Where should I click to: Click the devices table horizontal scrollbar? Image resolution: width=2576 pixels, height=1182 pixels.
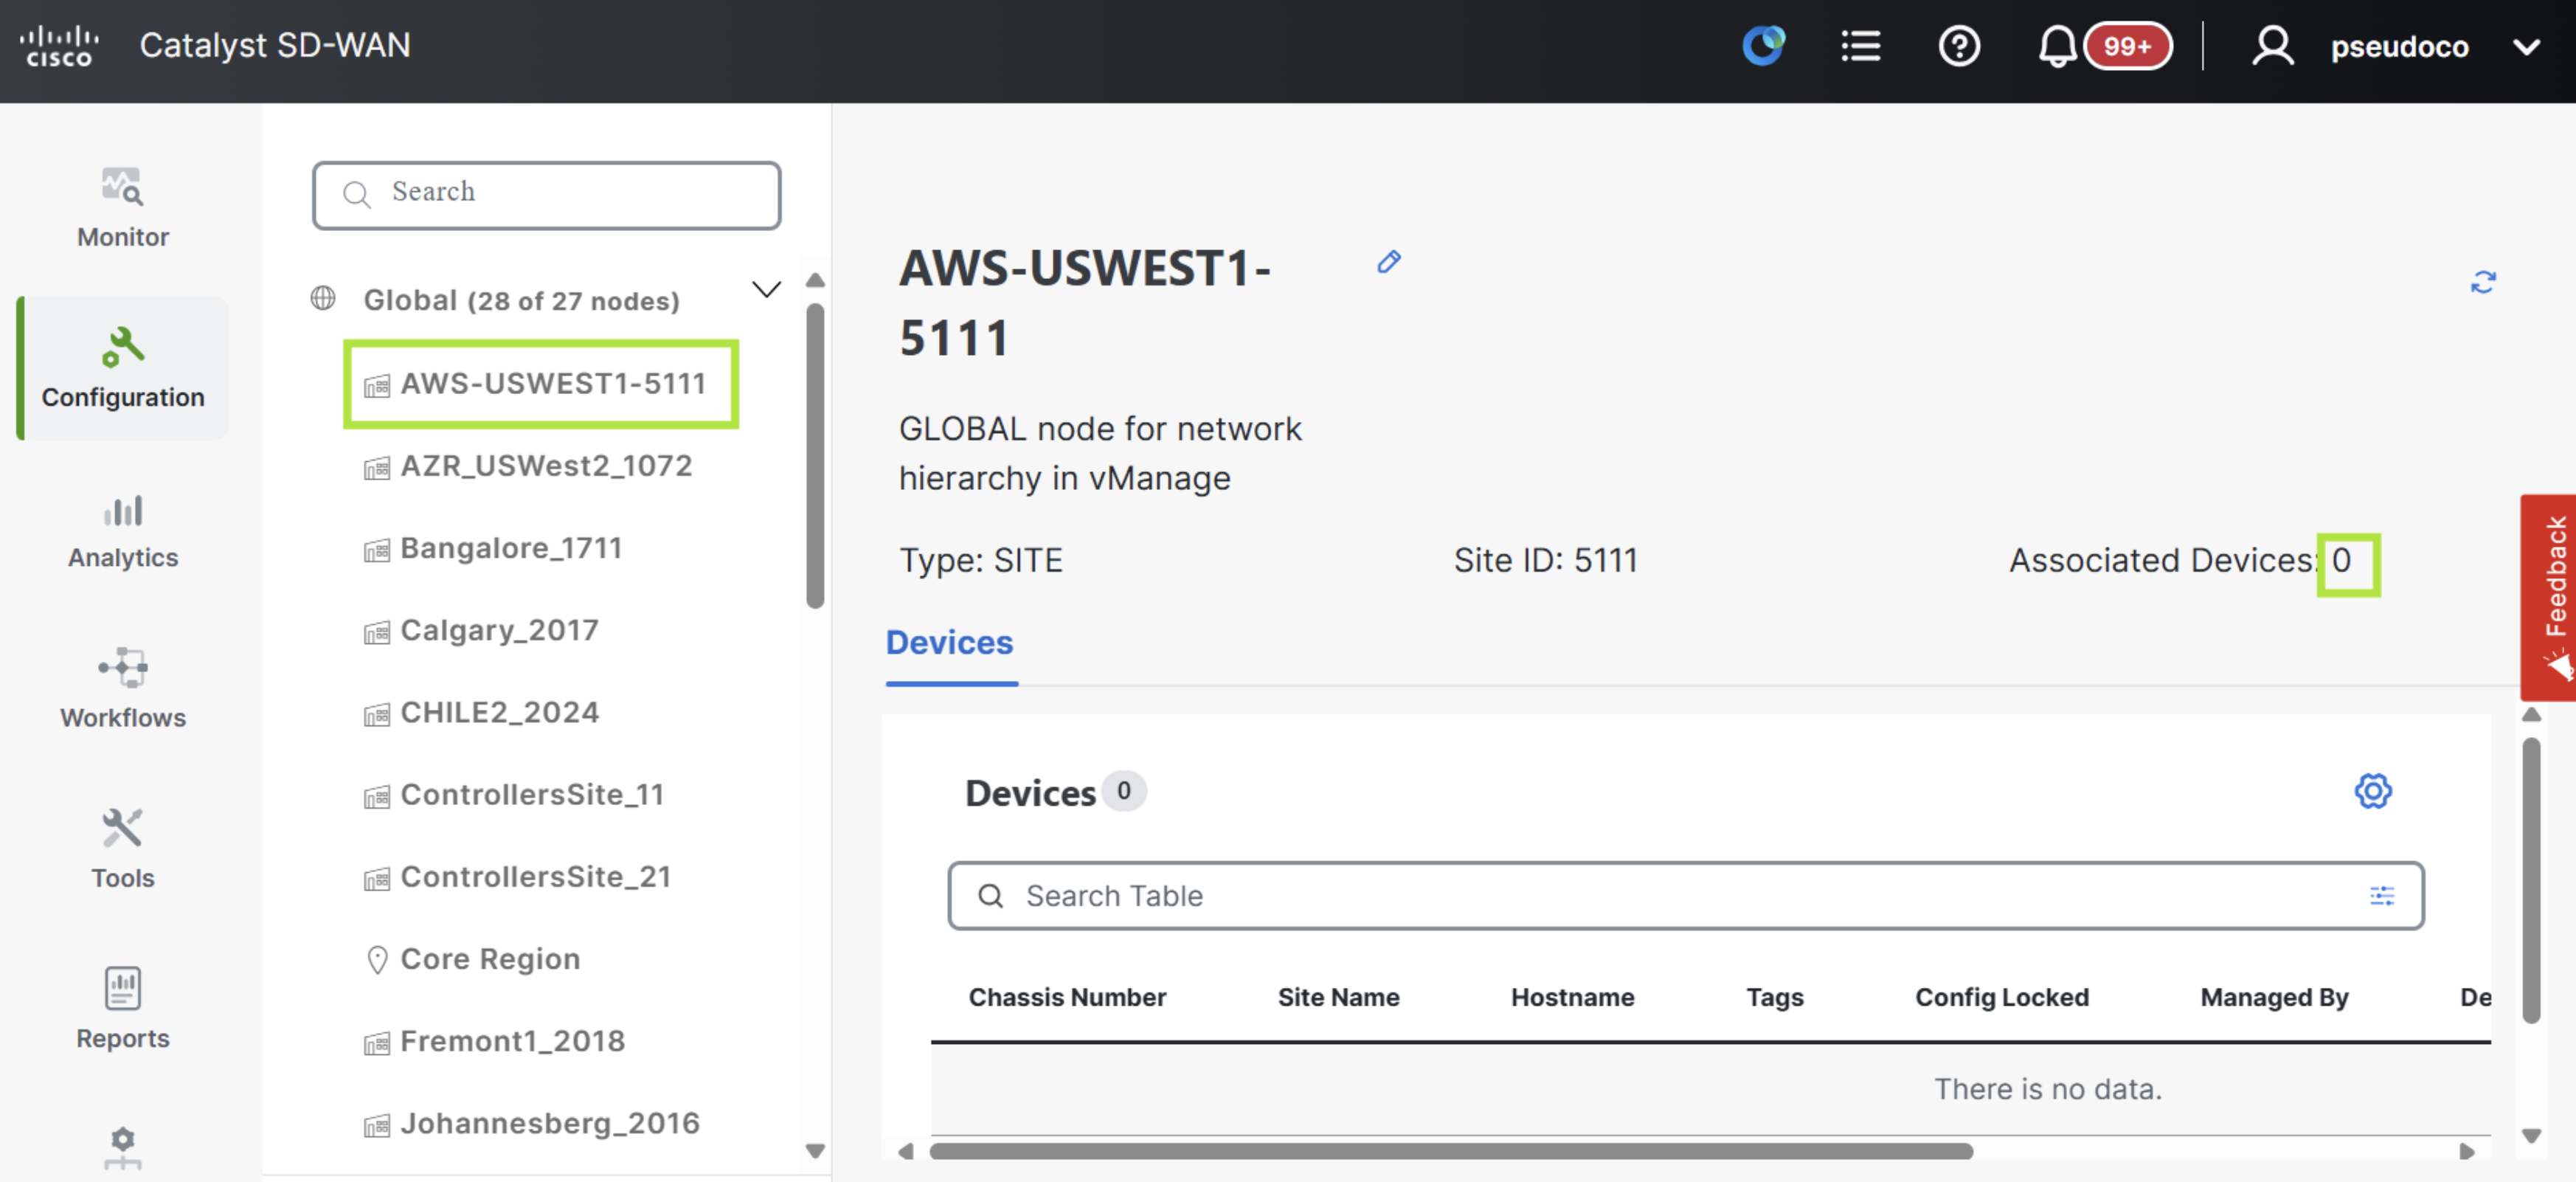tap(1451, 1151)
